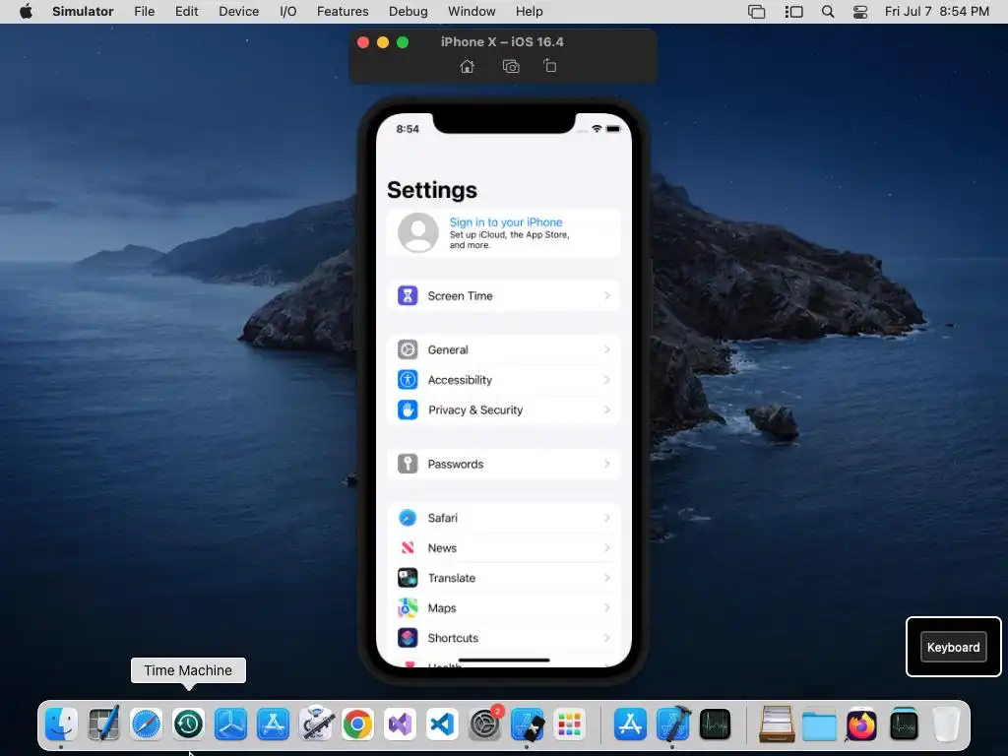Open General settings via its gear icon

[408, 349]
